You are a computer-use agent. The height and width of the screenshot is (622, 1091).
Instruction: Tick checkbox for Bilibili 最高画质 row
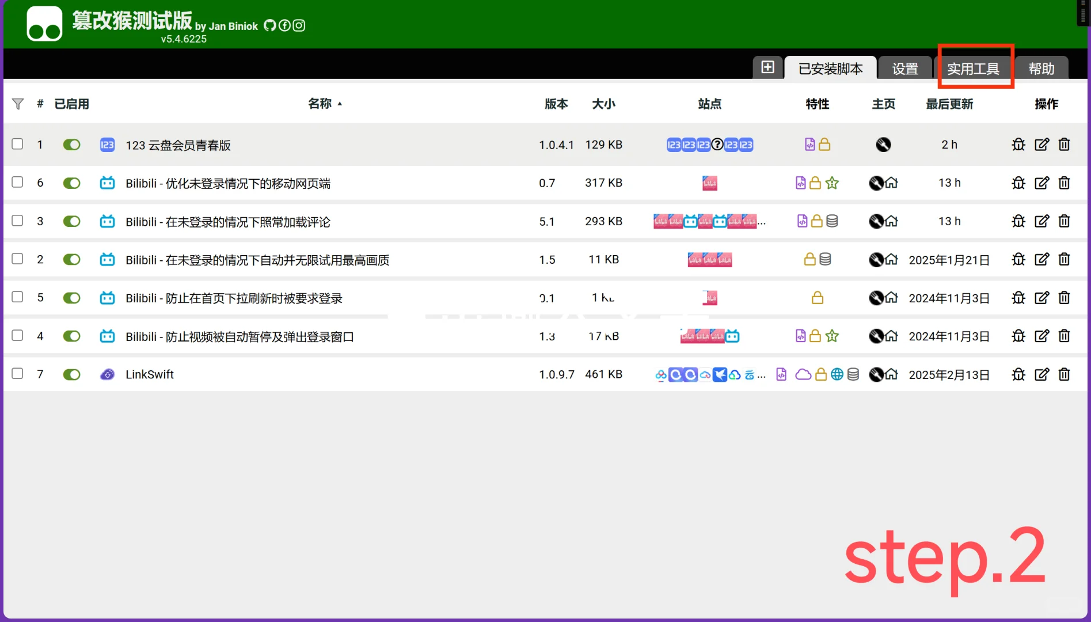click(x=18, y=259)
